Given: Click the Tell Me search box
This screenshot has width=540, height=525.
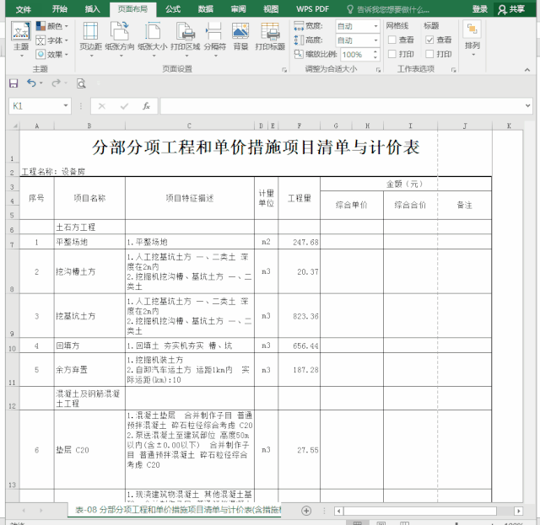Looking at the screenshot, I should click(388, 9).
